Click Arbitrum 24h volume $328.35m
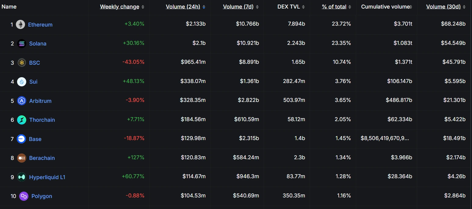This screenshot has height=209, width=472. click(x=193, y=100)
